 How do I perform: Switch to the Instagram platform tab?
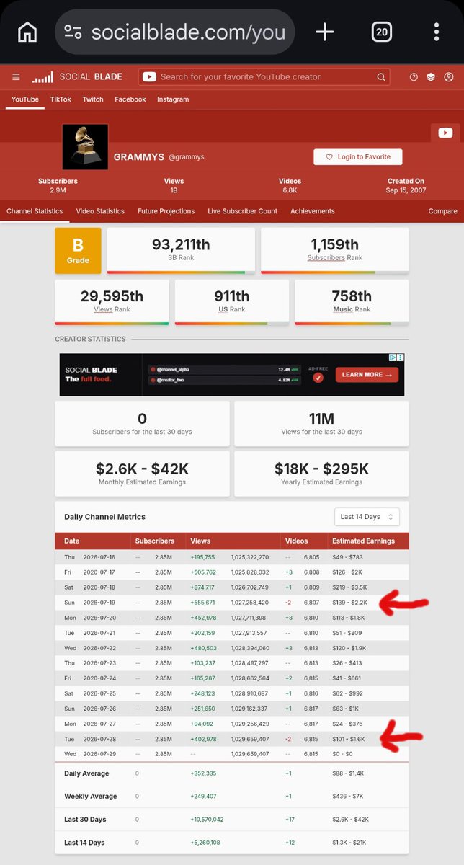point(173,99)
